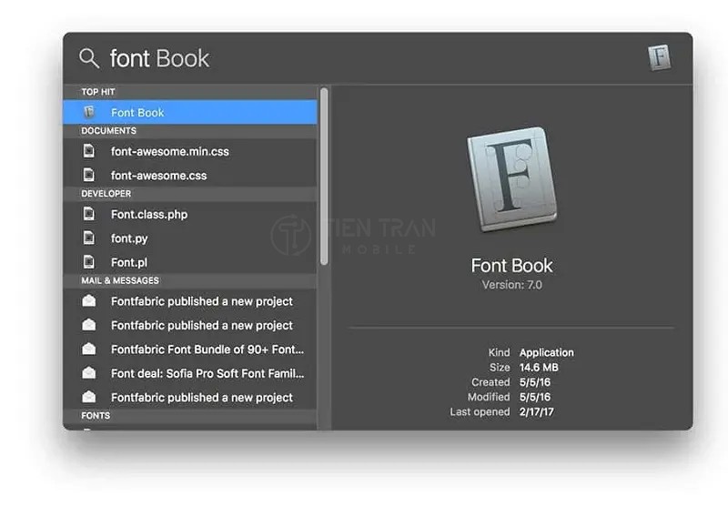Click the font-awesome.css document icon
This screenshot has width=728, height=506.
(x=89, y=175)
